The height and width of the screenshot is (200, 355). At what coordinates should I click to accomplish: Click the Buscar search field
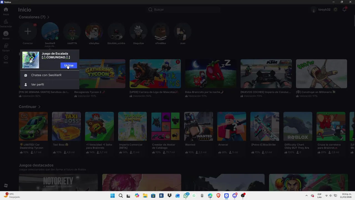[x=184, y=9]
